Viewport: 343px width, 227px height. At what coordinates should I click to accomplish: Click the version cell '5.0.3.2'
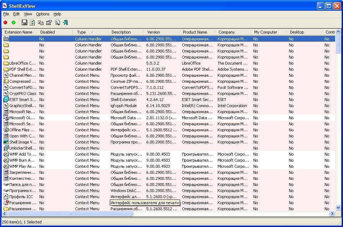(x=153, y=63)
